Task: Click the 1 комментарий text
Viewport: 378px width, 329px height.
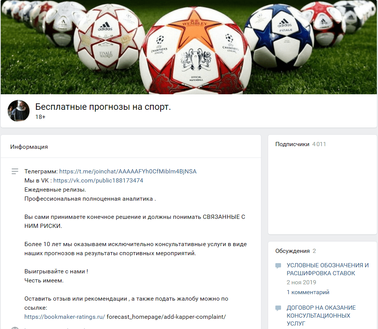Action: 308,292
